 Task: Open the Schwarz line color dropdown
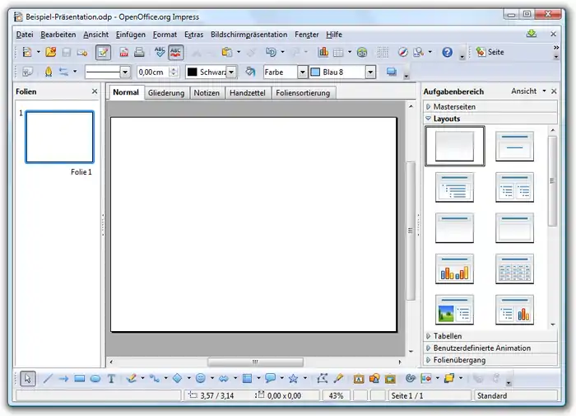[x=231, y=72]
